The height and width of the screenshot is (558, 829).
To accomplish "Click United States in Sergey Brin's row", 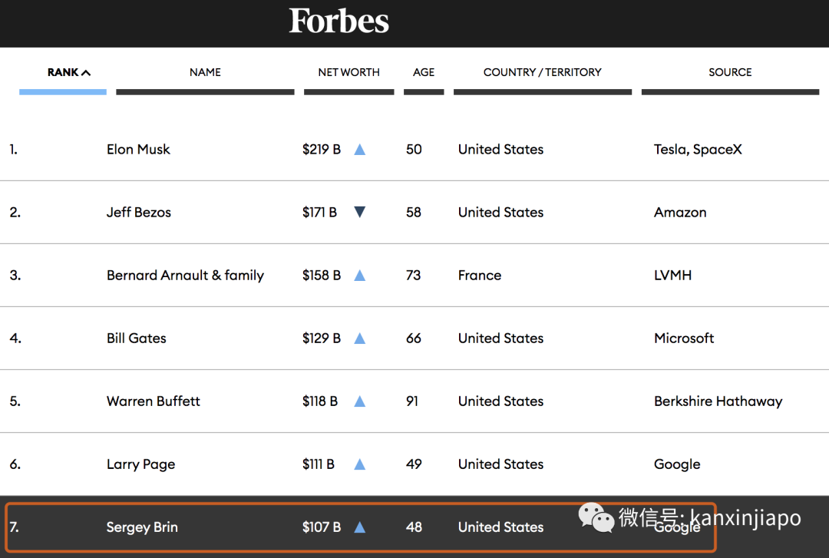I will click(x=500, y=527).
